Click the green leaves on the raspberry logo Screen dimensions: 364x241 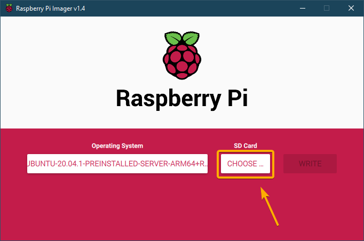(x=181, y=38)
